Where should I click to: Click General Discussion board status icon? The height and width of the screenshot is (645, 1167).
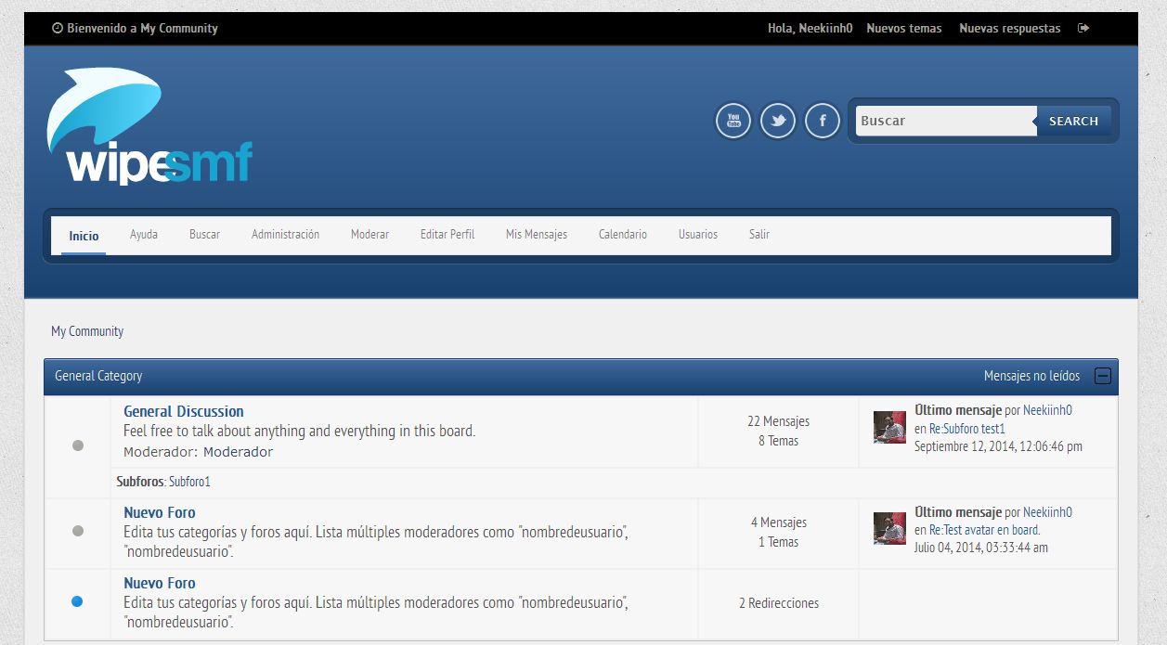(78, 445)
